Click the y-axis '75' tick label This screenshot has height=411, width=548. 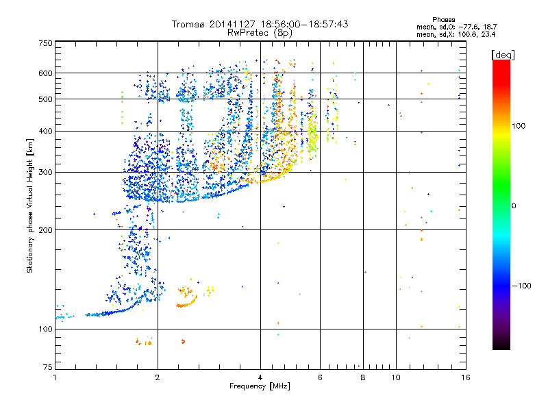pos(48,367)
